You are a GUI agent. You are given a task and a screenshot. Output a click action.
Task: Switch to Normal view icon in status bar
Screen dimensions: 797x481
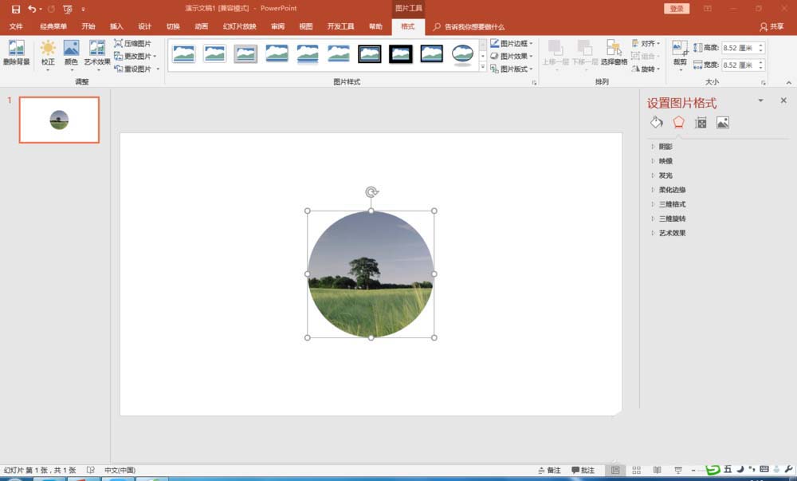pos(615,471)
